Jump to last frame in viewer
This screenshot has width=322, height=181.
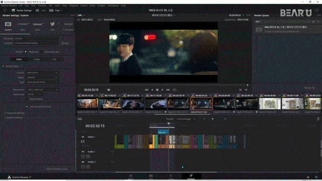pyautogui.click(x=168, y=89)
